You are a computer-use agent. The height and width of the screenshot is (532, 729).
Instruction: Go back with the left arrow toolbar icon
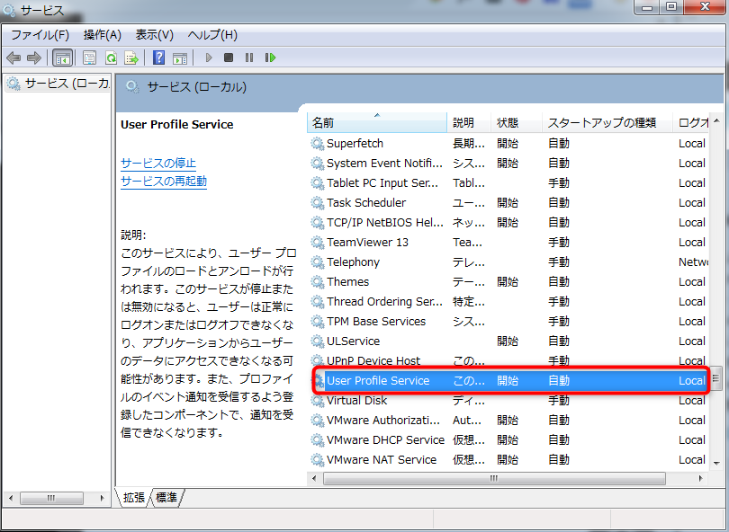click(x=13, y=58)
